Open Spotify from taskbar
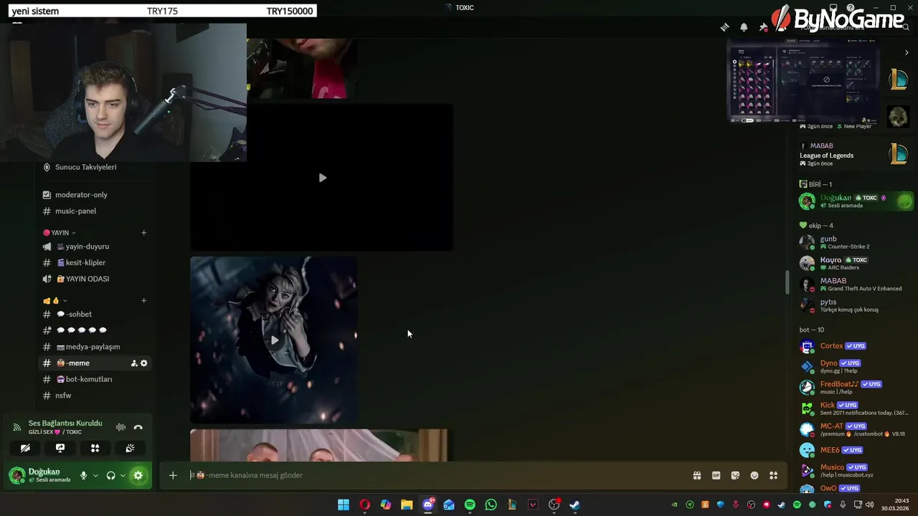The width and height of the screenshot is (918, 516). [470, 505]
